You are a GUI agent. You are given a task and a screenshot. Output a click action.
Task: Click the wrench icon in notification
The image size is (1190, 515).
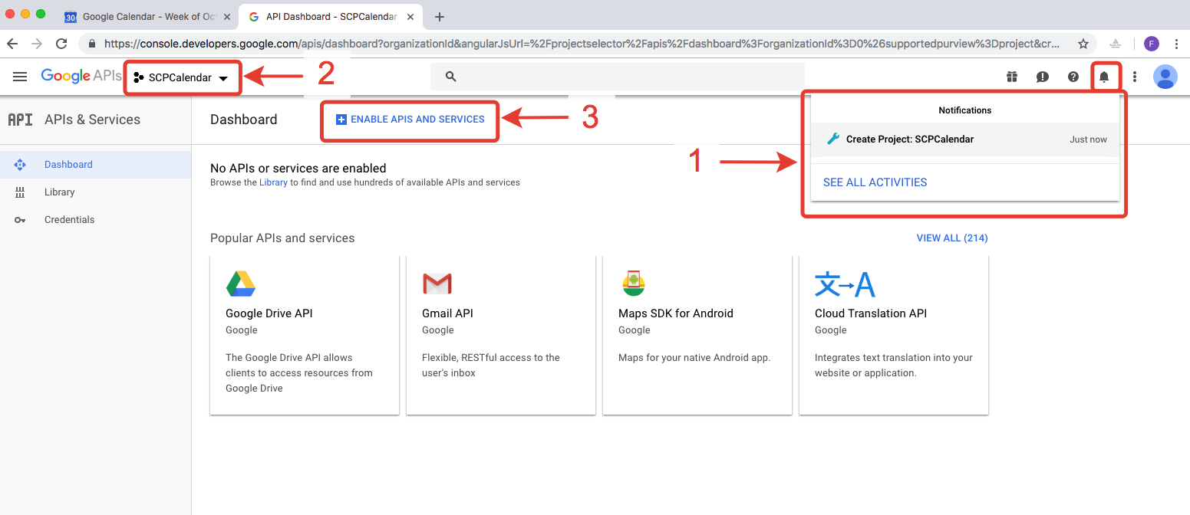coord(833,139)
